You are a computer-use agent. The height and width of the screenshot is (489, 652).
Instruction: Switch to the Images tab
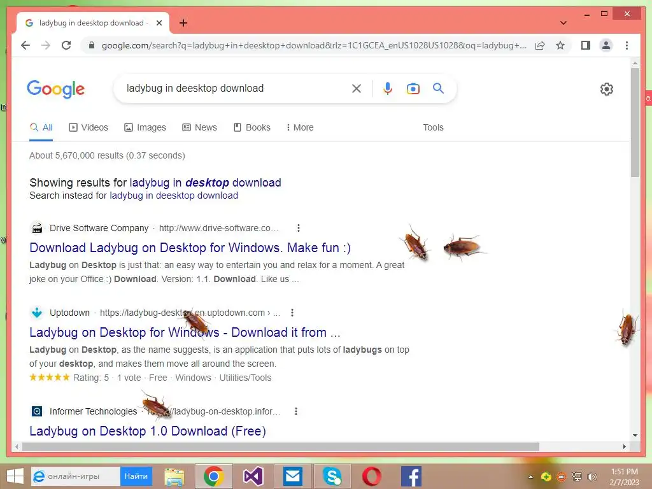click(x=145, y=127)
